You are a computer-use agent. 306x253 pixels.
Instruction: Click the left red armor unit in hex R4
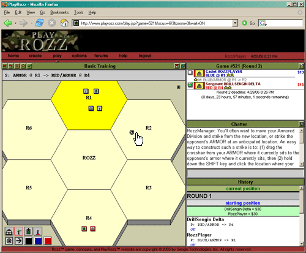(x=84, y=228)
